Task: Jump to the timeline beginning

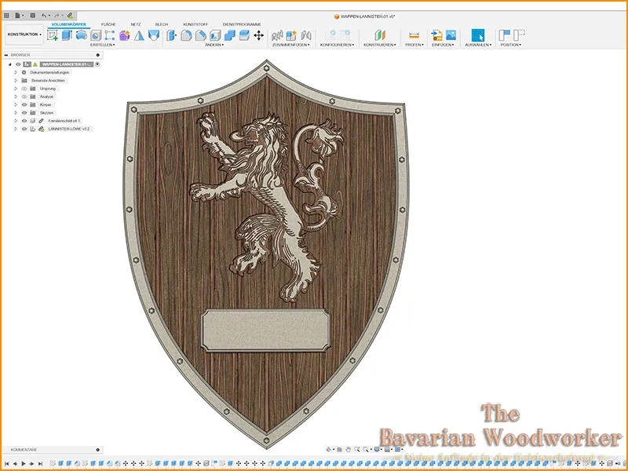Action: point(7,463)
